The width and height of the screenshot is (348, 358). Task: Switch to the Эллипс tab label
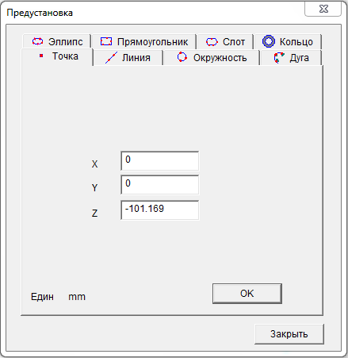coord(66,42)
